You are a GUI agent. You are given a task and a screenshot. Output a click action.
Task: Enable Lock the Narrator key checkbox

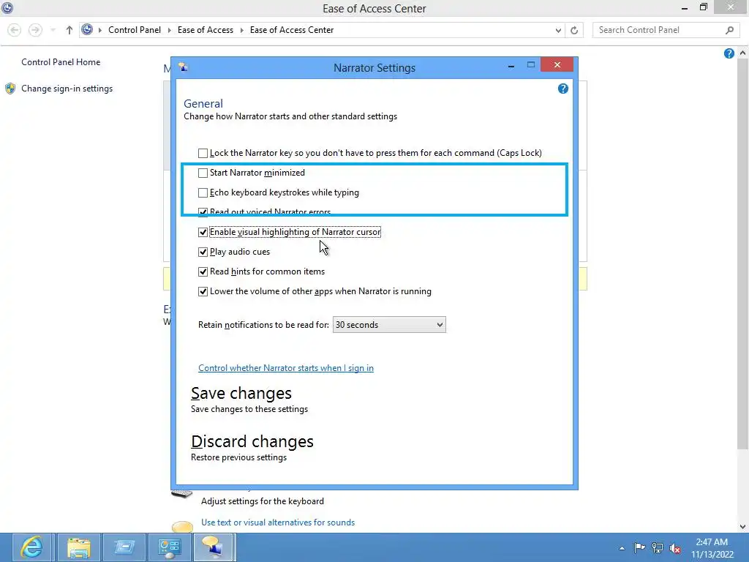[x=203, y=153]
